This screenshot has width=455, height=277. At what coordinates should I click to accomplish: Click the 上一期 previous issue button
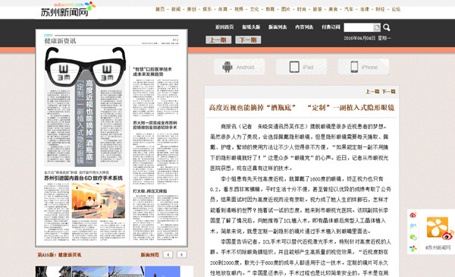218,39
